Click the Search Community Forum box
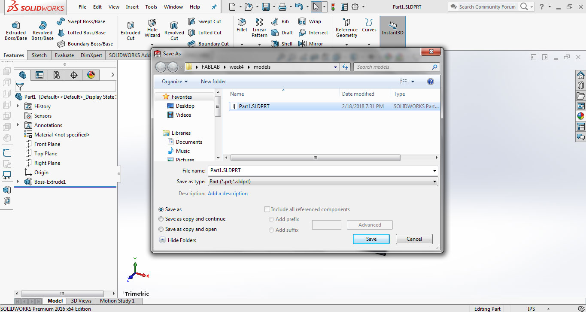Screen dimensions: 586x312 (487, 7)
